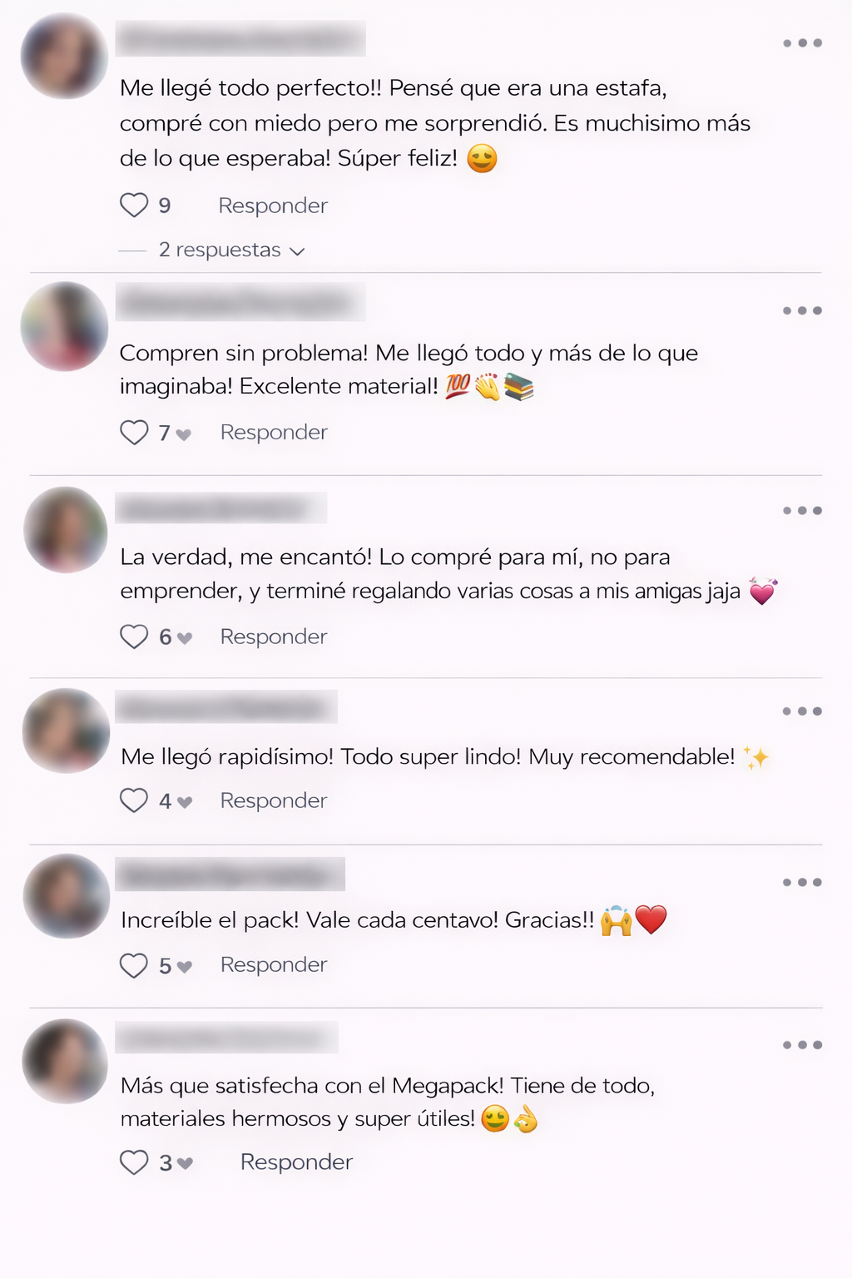Open three-dot menu on 'Me llegó rapidísimo' comment
Viewport: 852px width, 1278px height.
tap(802, 711)
